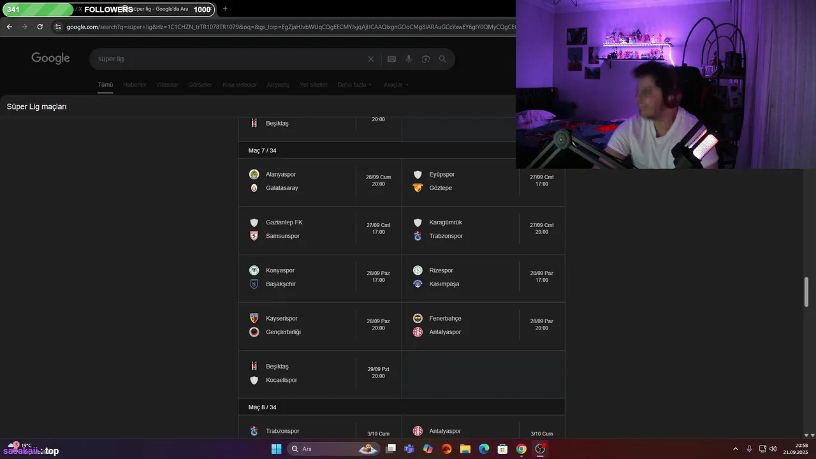The image size is (816, 459).
Task: Switch to the Yer siteleri tab
Action: click(x=314, y=85)
